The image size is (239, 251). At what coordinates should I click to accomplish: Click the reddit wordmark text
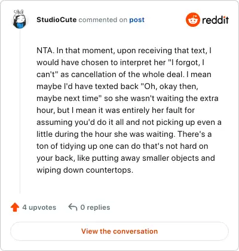[x=215, y=20]
